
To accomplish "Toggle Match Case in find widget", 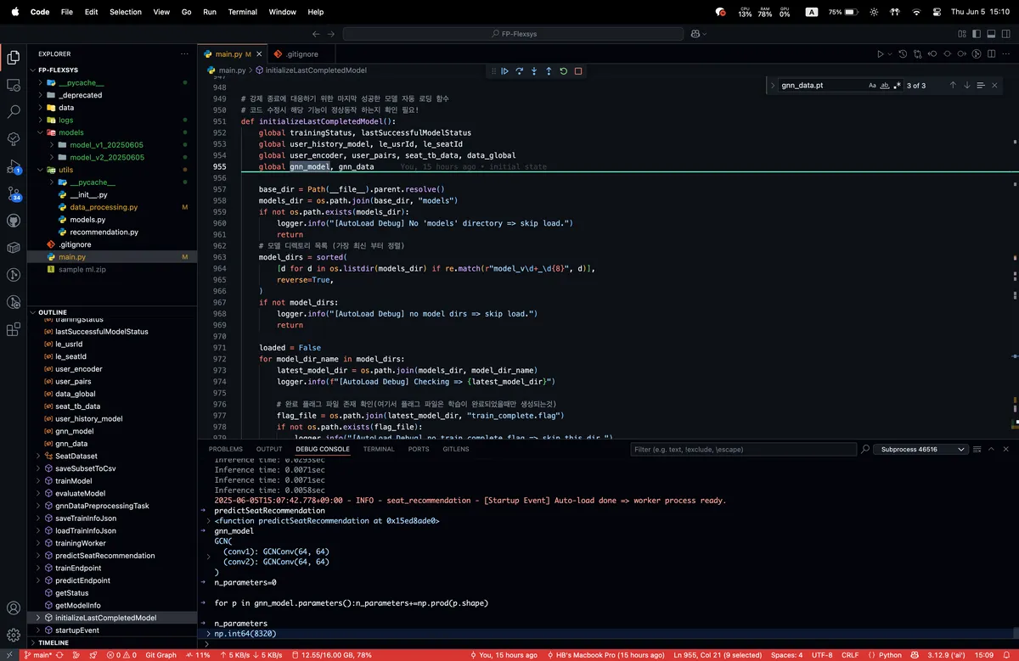I will [x=872, y=86].
